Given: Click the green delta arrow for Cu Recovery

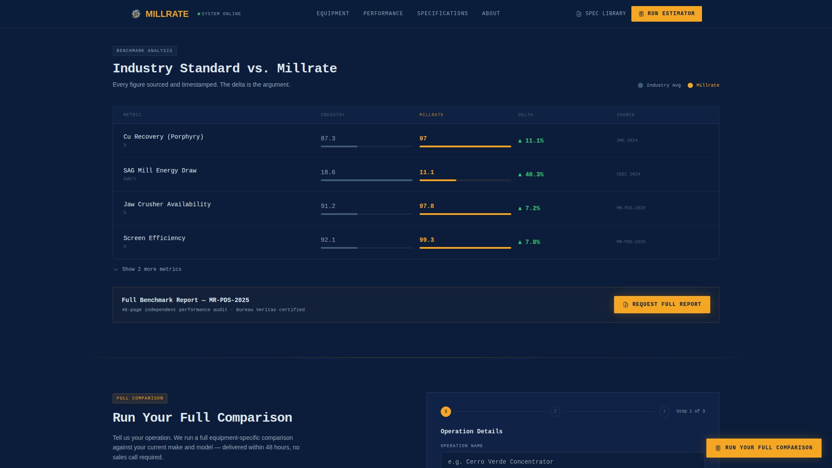Looking at the screenshot, I should tap(520, 141).
